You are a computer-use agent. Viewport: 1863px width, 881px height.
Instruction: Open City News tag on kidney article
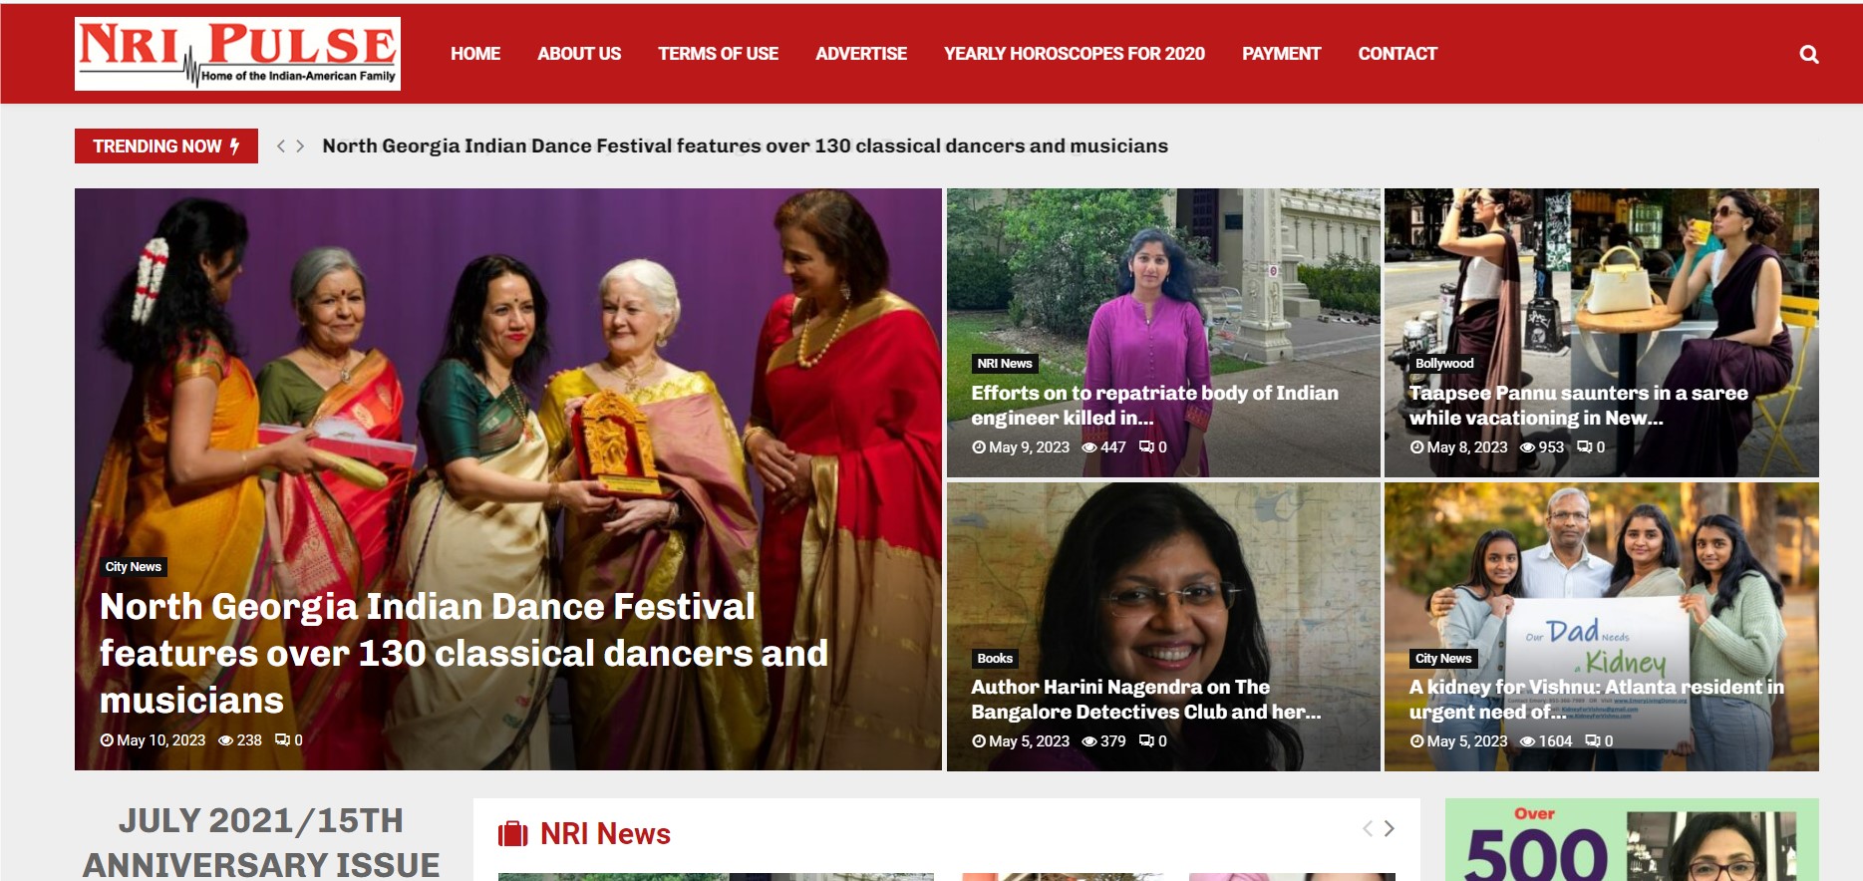click(1443, 659)
